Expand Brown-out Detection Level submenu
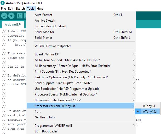The height and width of the screenshot is (134, 161). click(x=81, y=100)
